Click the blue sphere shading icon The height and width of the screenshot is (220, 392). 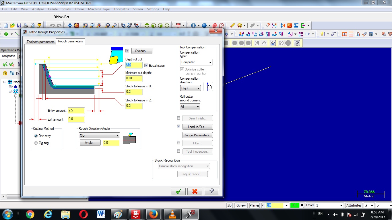click(x=204, y=25)
